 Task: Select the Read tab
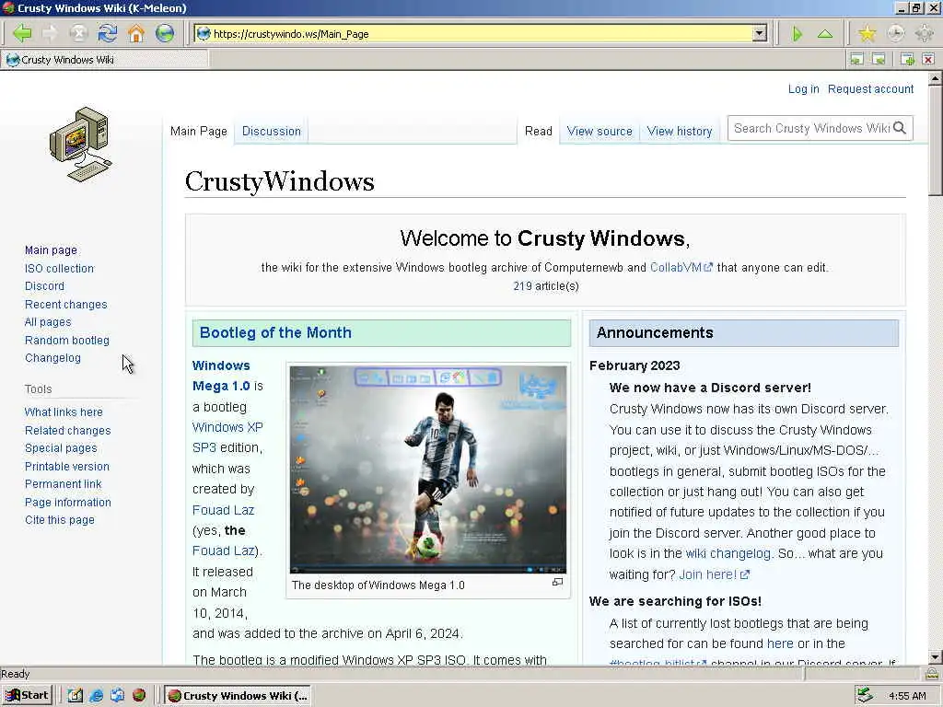point(538,131)
